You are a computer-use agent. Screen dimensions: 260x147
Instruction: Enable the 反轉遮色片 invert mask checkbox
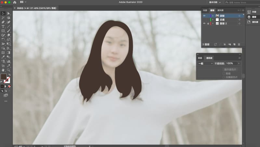(x=224, y=77)
